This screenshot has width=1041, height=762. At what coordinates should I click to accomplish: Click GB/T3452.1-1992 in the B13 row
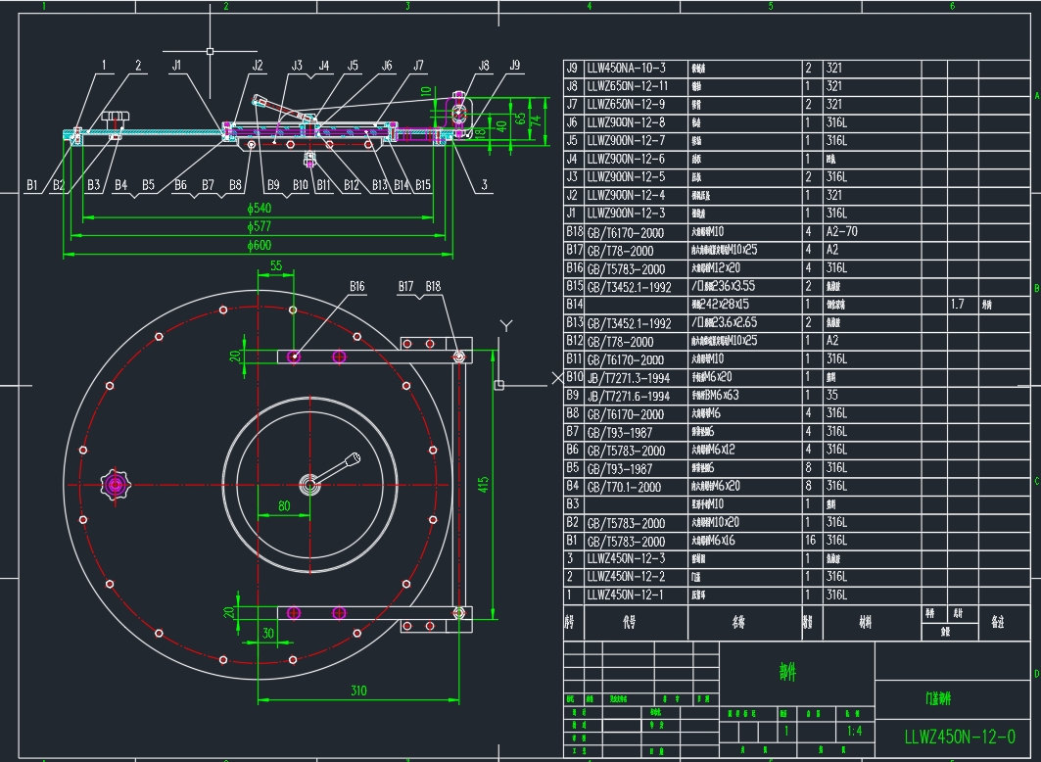630,323
